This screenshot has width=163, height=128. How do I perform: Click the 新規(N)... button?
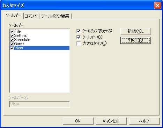pos(136,31)
